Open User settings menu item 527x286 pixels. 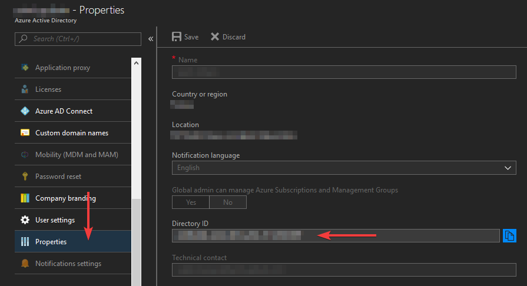pyautogui.click(x=73, y=220)
